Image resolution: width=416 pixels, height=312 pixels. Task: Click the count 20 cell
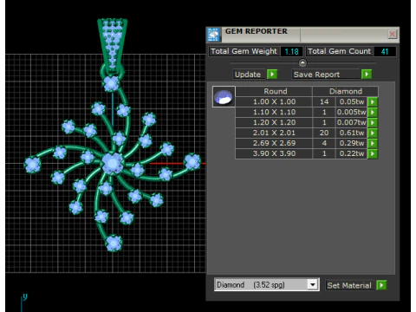tap(324, 133)
